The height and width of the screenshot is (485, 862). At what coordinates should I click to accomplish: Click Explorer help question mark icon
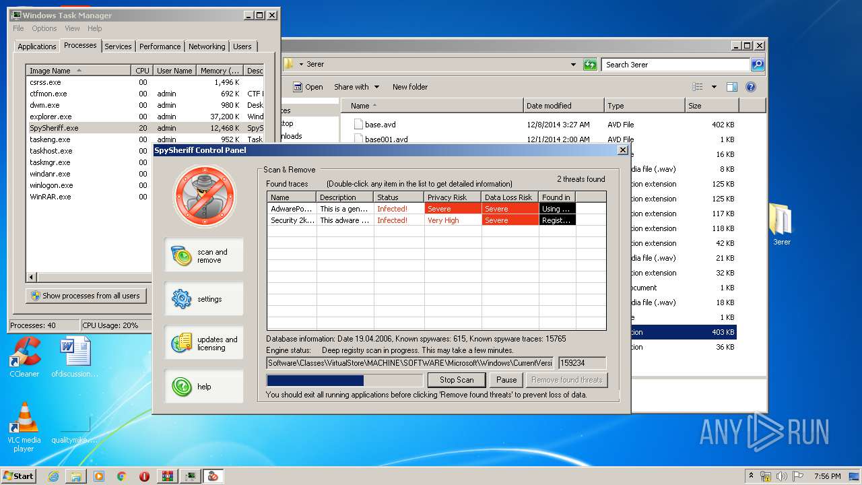click(751, 87)
